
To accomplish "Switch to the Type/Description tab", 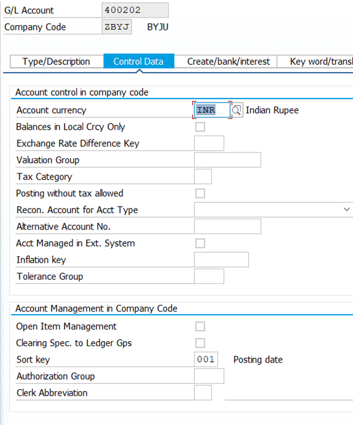I will 56,62.
